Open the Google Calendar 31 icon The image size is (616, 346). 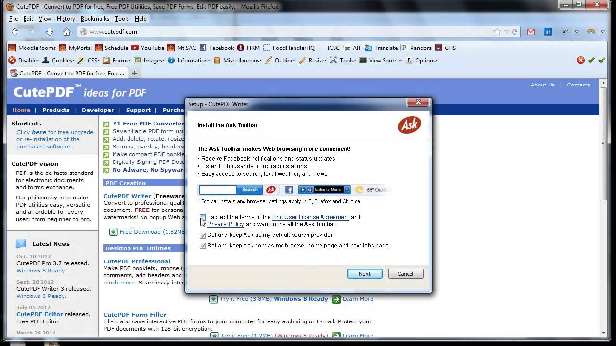coord(548,32)
